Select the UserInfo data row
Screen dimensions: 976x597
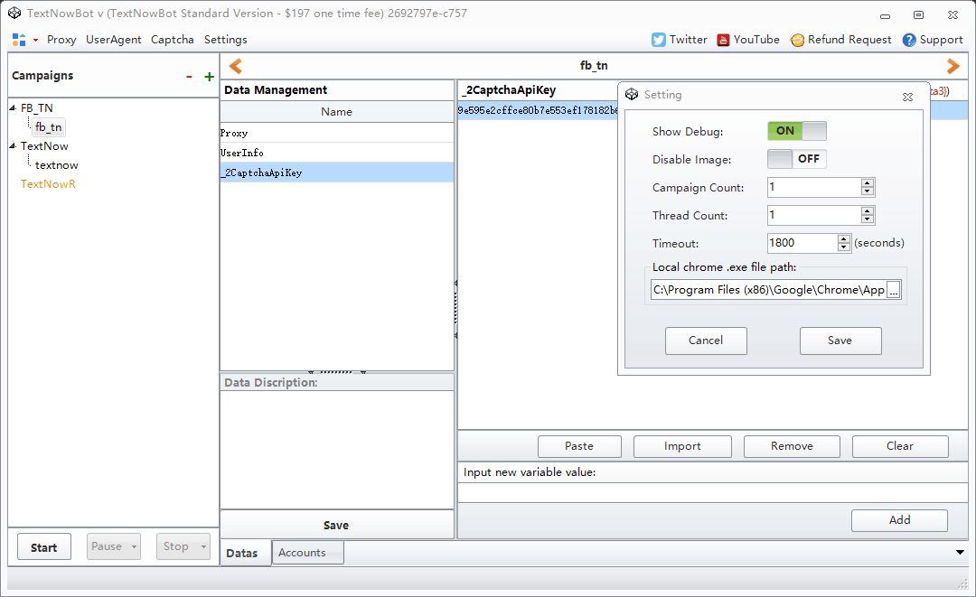337,153
